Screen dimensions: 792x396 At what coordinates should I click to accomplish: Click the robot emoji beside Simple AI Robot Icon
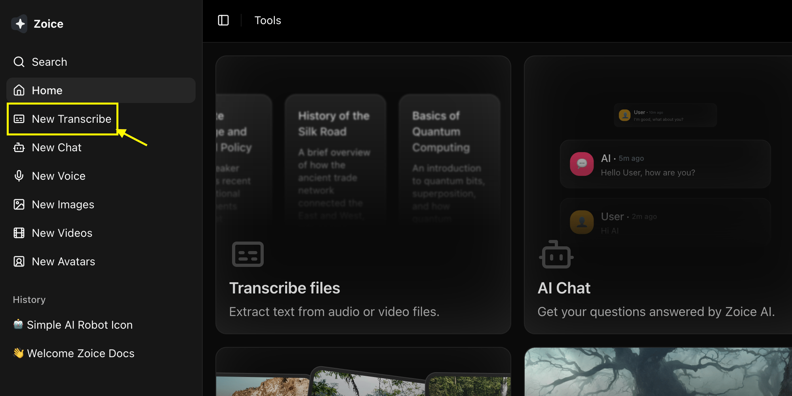tap(18, 324)
